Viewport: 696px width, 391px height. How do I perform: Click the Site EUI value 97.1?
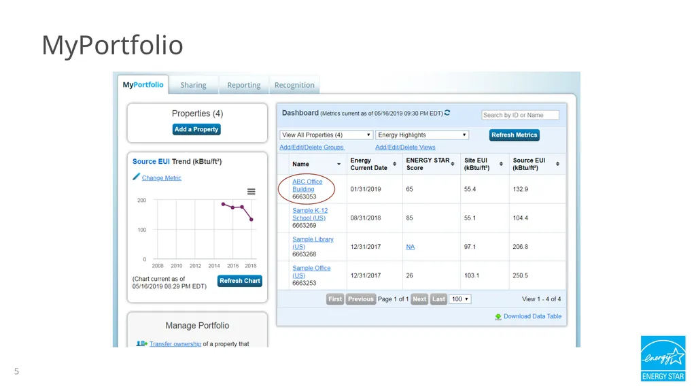pos(470,247)
